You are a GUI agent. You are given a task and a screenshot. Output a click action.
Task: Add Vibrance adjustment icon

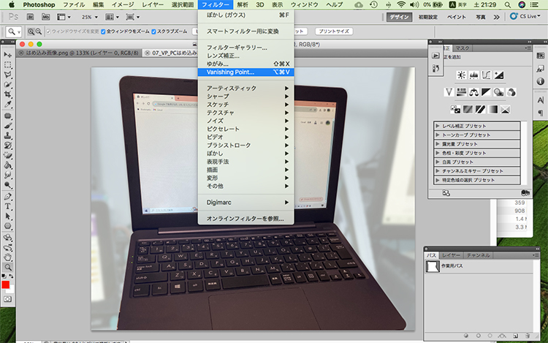tap(449, 92)
